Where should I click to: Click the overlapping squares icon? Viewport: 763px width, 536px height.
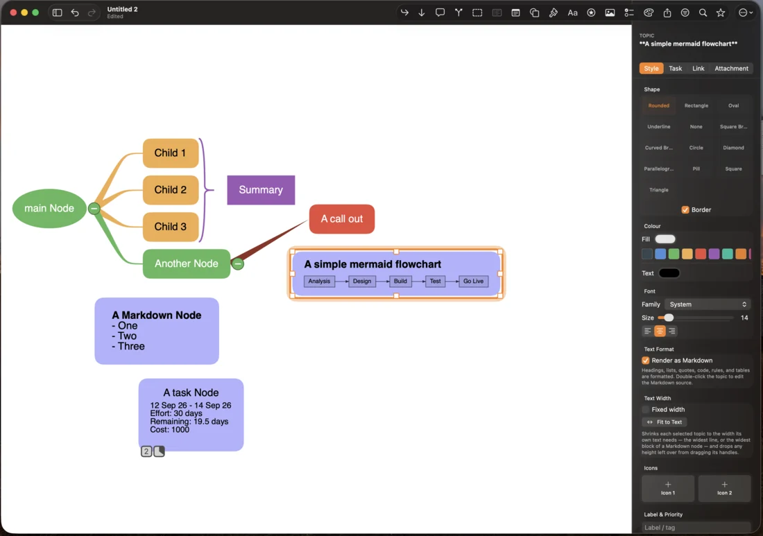point(534,12)
